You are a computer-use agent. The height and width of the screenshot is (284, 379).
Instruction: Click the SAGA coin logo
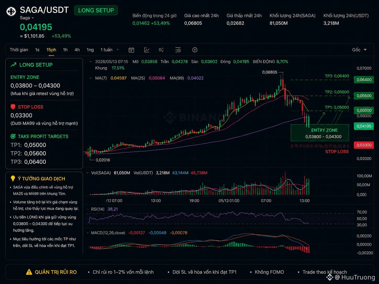11,12
